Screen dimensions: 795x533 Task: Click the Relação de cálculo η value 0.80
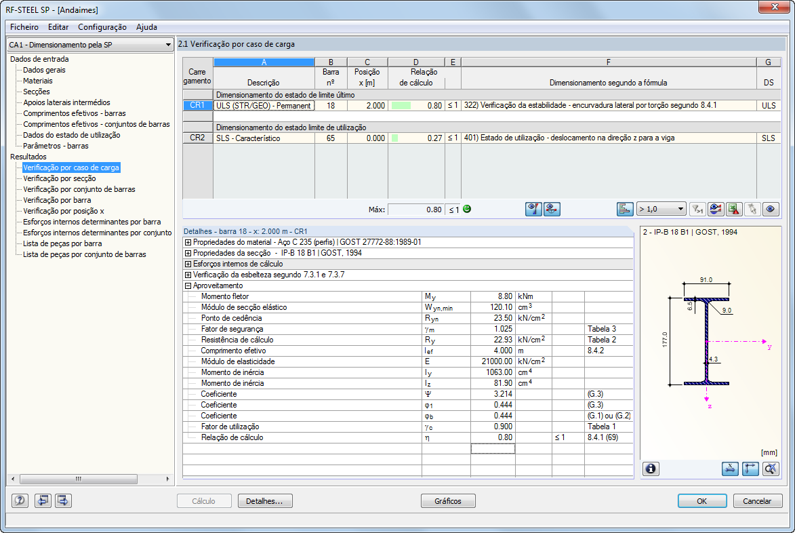coord(493,437)
